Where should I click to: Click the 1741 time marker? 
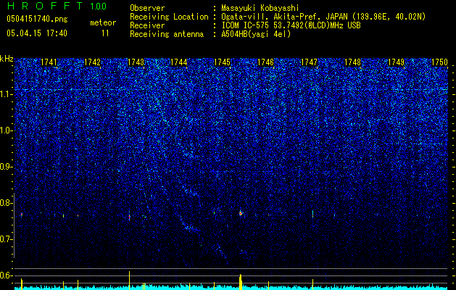pos(49,62)
